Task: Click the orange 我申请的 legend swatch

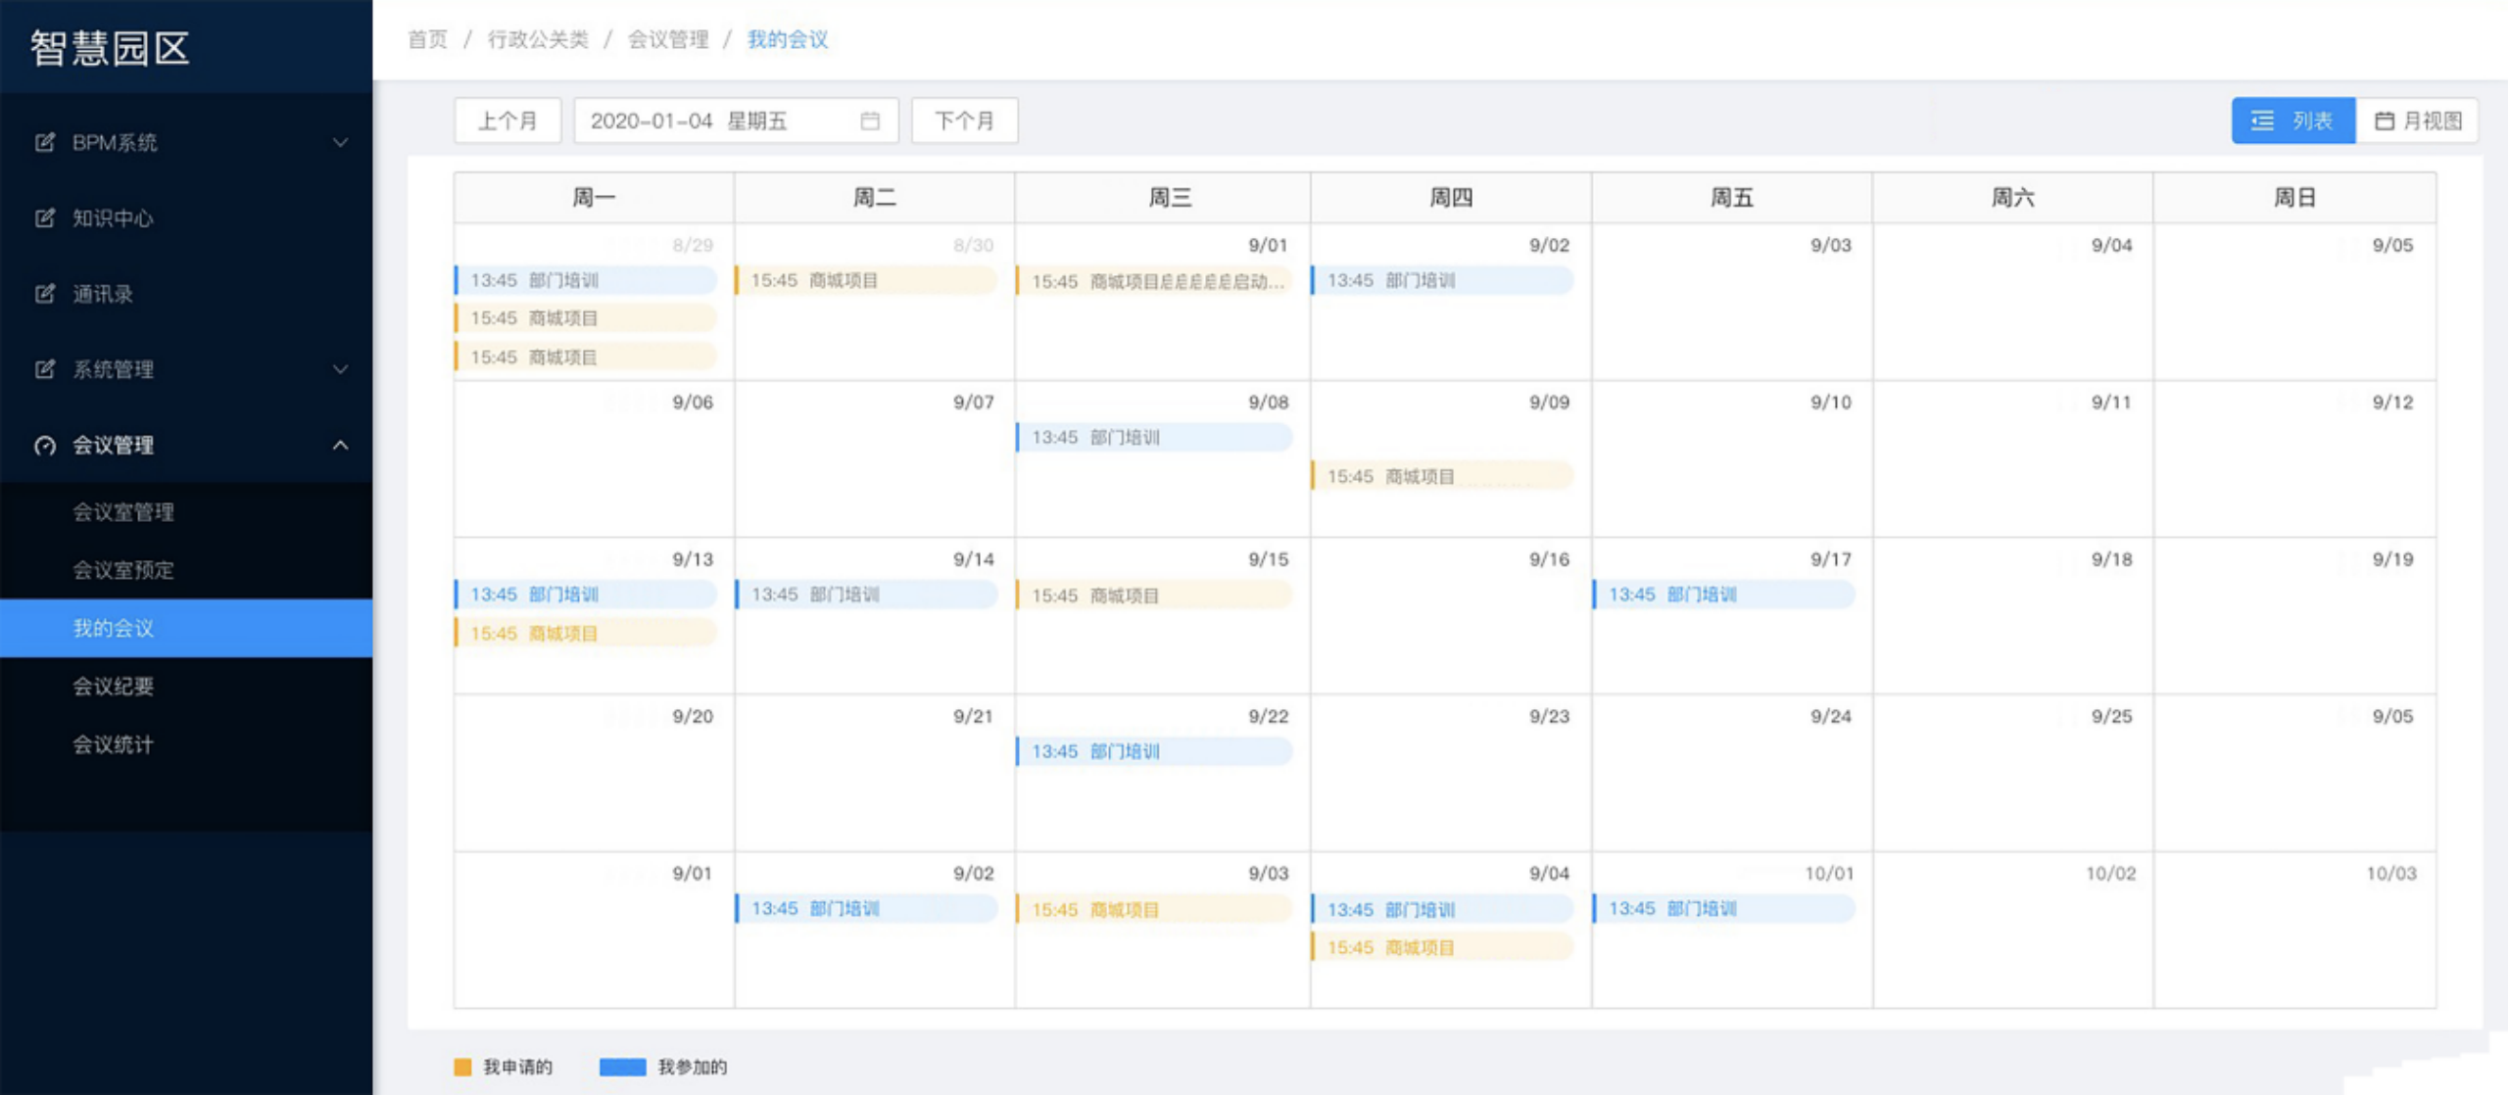Action: click(462, 1067)
